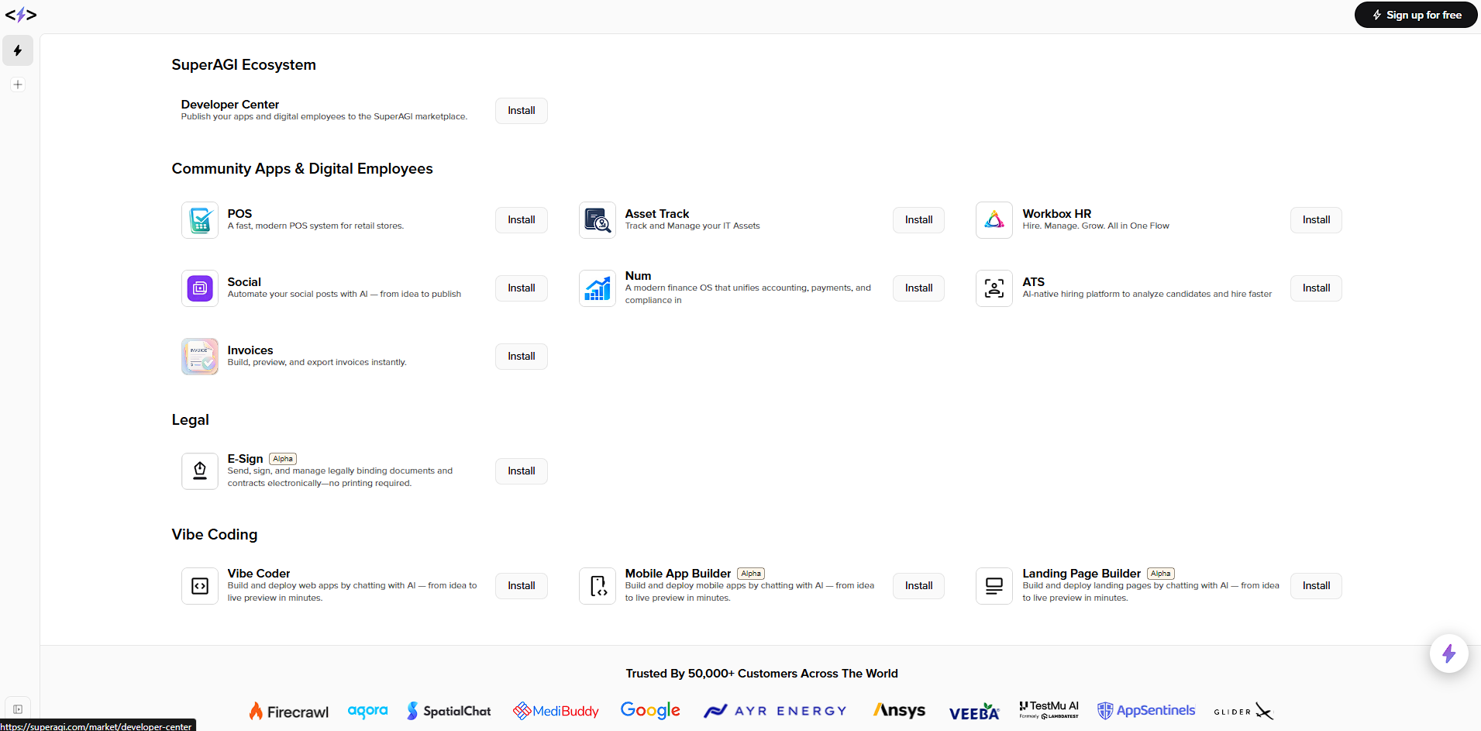Viewport: 1481px width, 731px height.
Task: Click the POS app icon
Action: pyautogui.click(x=200, y=220)
